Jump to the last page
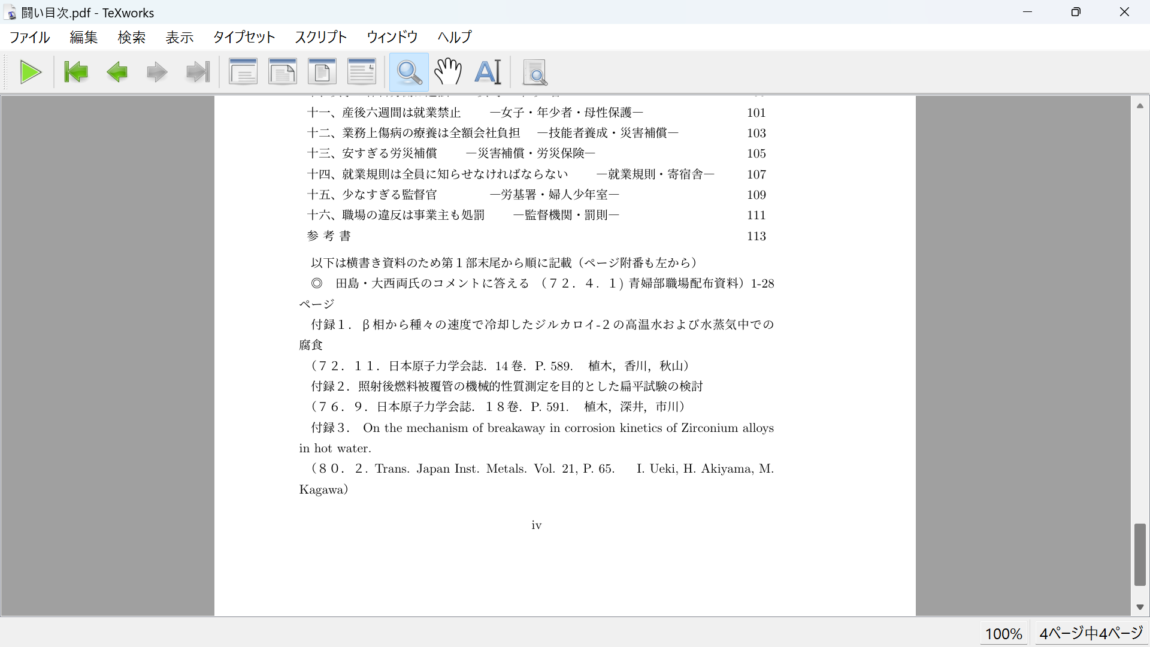Viewport: 1150px width, 647px height. click(198, 72)
